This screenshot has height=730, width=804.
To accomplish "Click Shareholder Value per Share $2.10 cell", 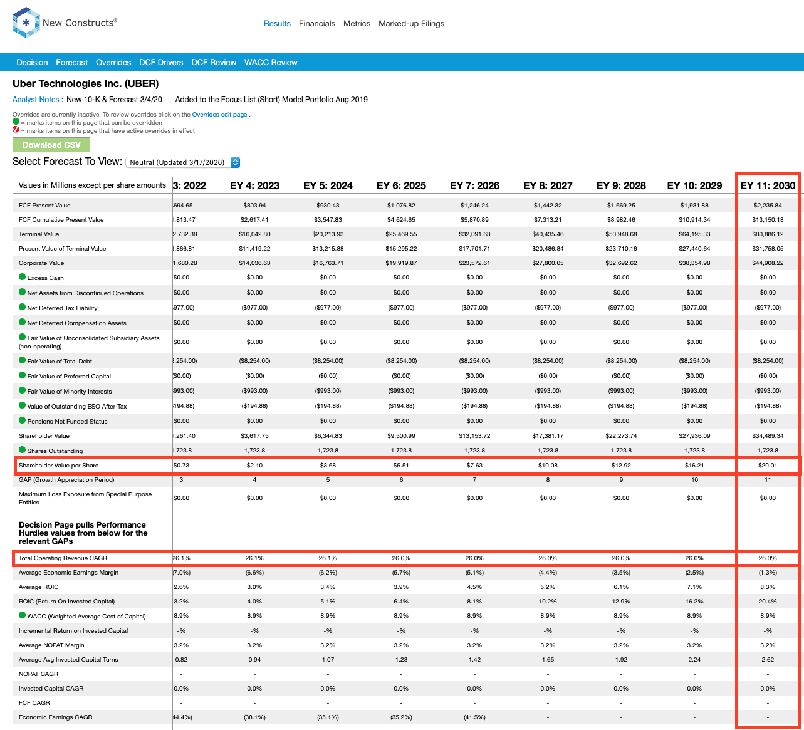I will 254,466.
